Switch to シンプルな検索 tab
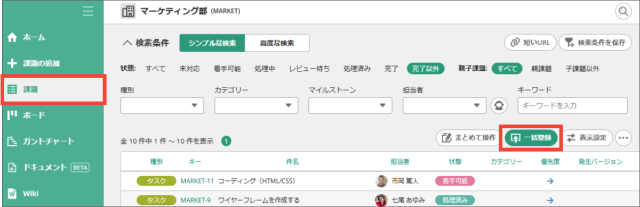This screenshot has width=640, height=207. [x=212, y=43]
